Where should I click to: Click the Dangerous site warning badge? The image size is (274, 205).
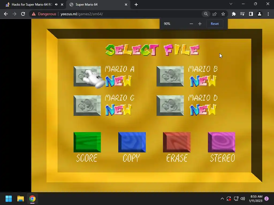(x=44, y=14)
